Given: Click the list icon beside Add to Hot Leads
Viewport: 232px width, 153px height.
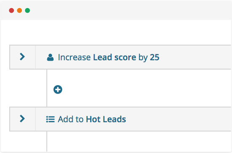Looking at the screenshot, I should click(50, 119).
